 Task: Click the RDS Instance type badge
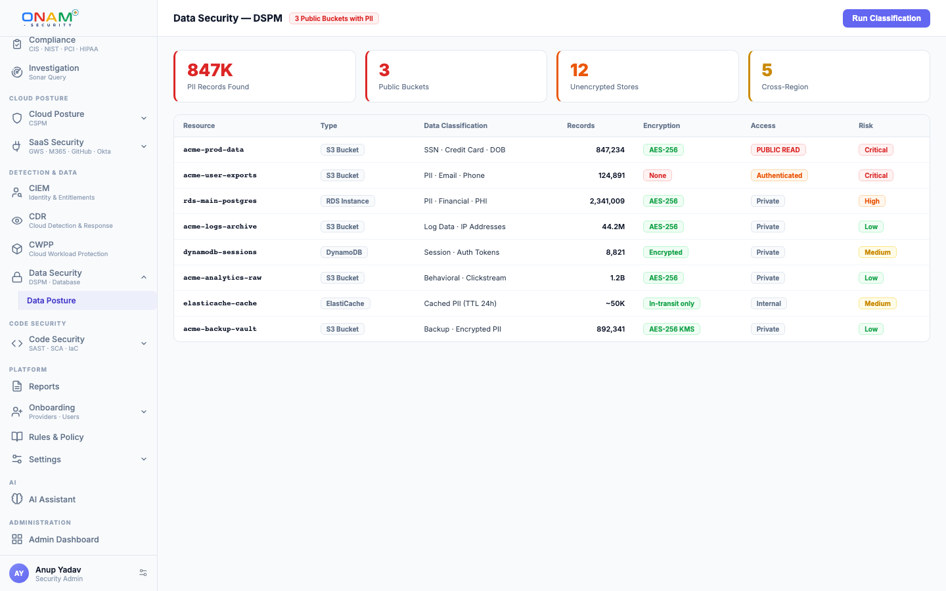[348, 201]
